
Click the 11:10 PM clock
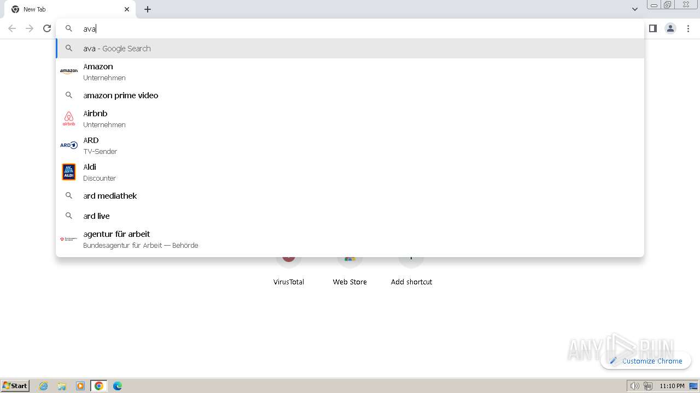coord(672,386)
